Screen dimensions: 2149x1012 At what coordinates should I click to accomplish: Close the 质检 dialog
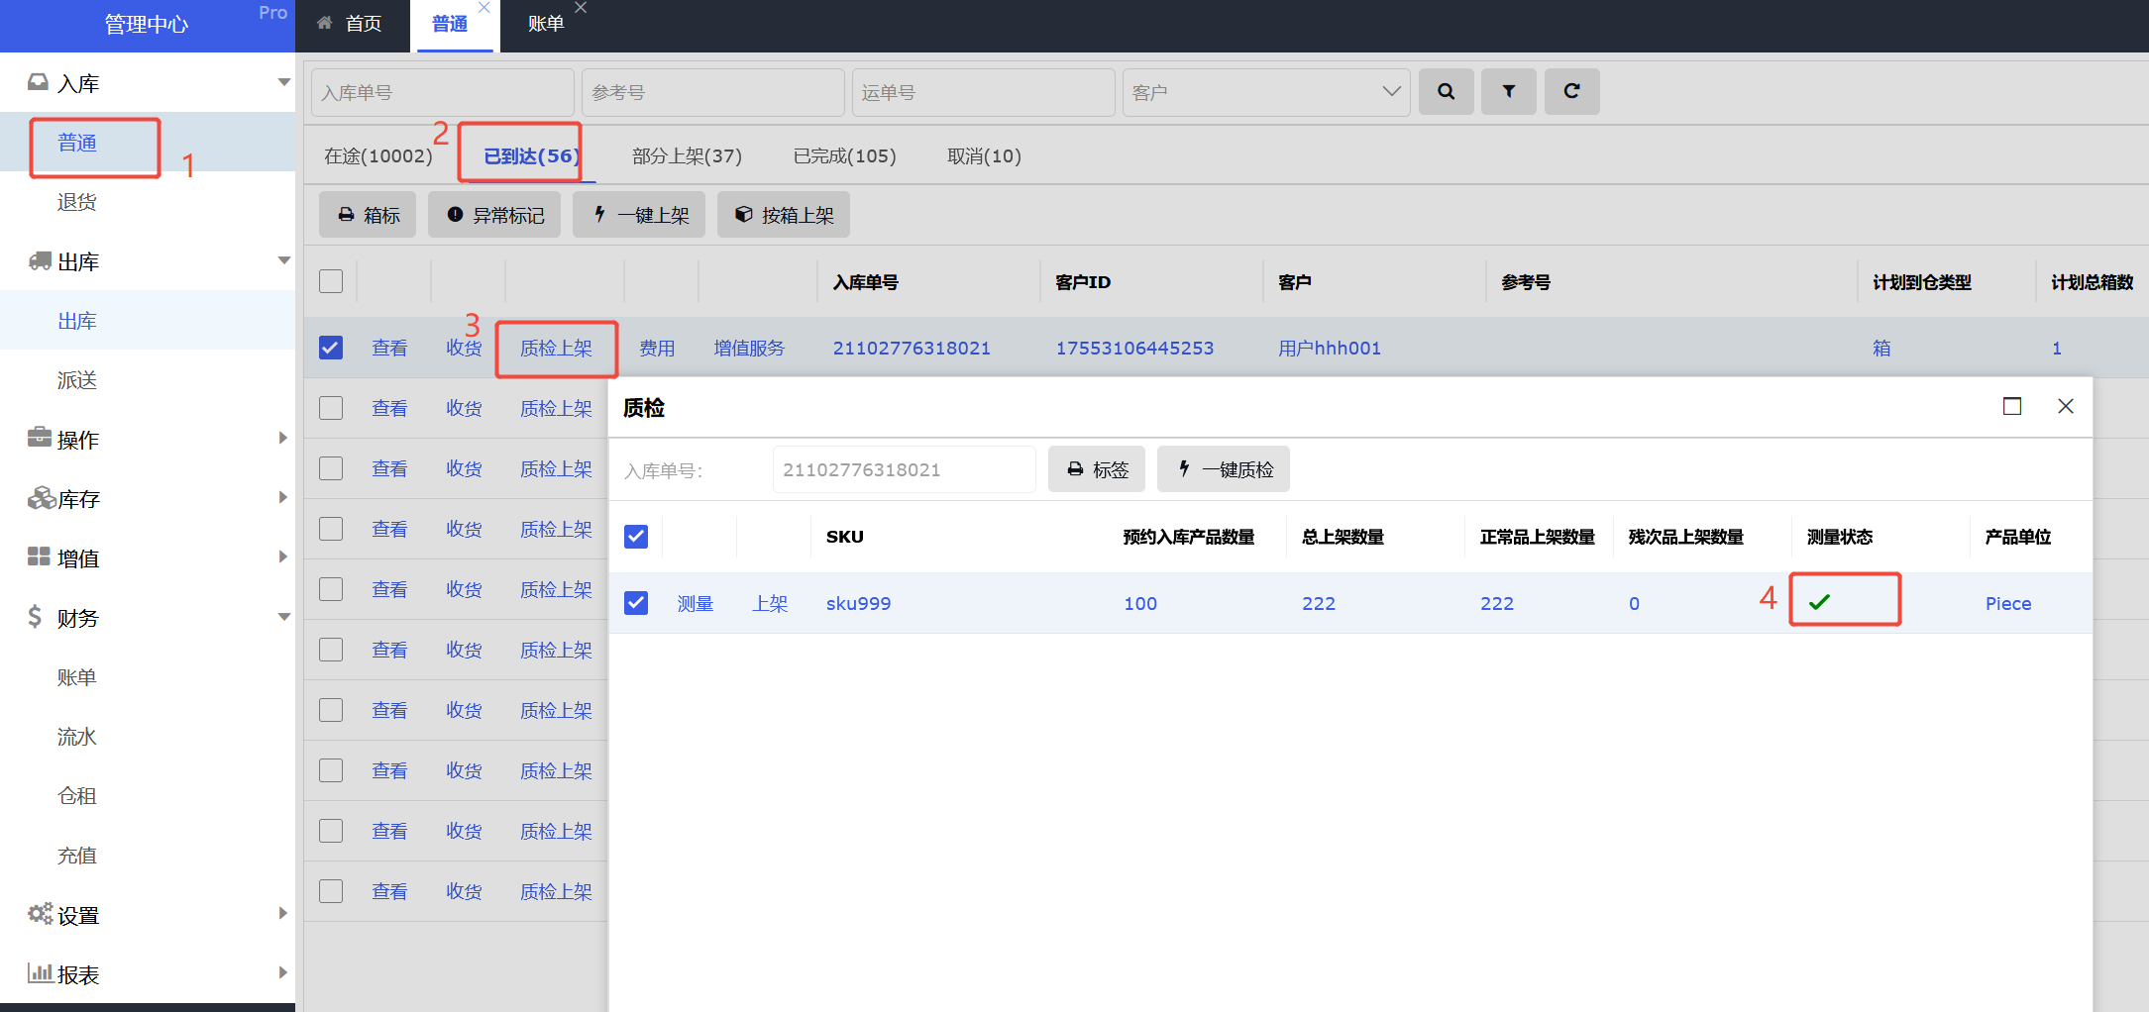tap(2065, 406)
